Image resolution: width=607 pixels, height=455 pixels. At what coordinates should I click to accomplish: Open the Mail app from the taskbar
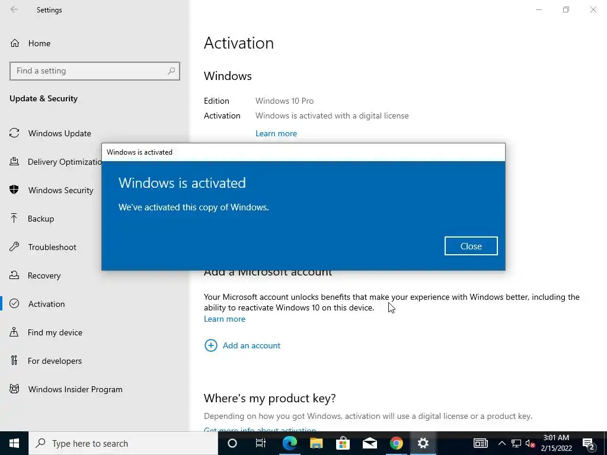pyautogui.click(x=369, y=443)
